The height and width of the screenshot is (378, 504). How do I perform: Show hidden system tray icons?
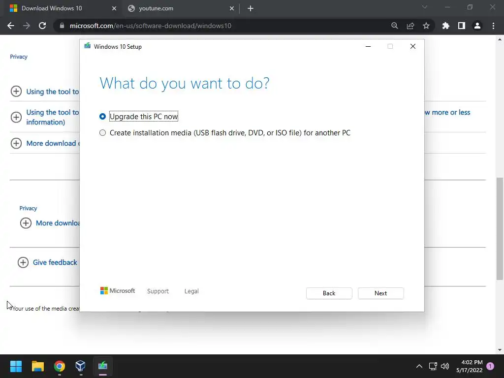click(419, 366)
